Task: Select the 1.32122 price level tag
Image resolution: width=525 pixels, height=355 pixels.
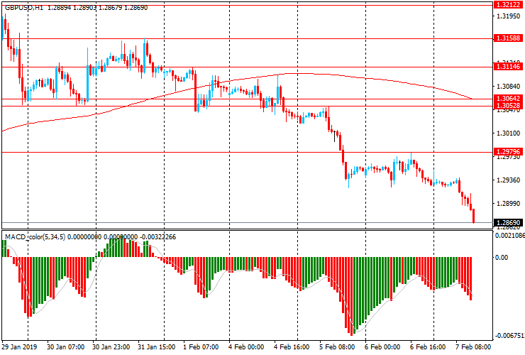Action: (508, 4)
